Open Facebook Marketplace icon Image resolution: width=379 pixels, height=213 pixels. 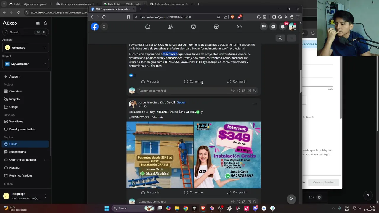coord(216,27)
